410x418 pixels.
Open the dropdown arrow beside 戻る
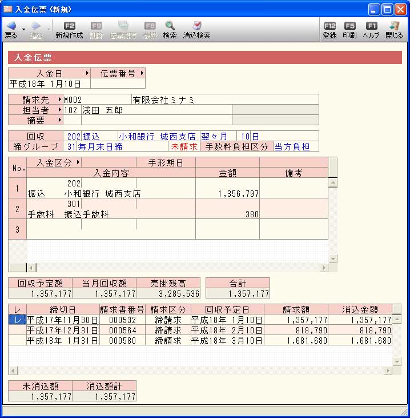(23, 29)
